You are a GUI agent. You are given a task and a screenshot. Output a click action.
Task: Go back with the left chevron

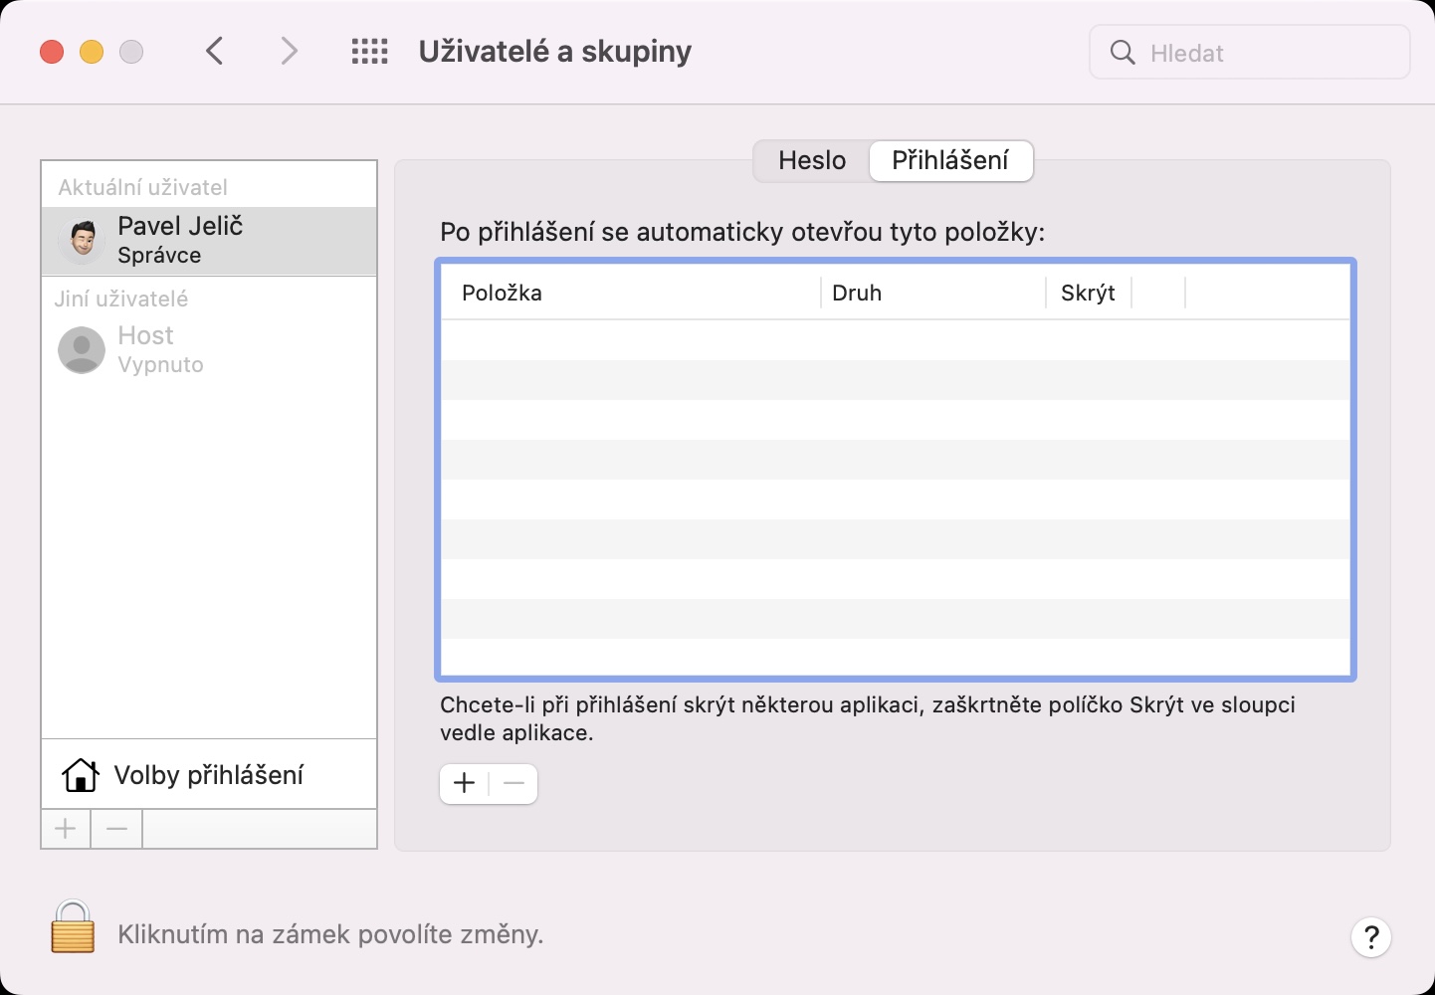[215, 52]
